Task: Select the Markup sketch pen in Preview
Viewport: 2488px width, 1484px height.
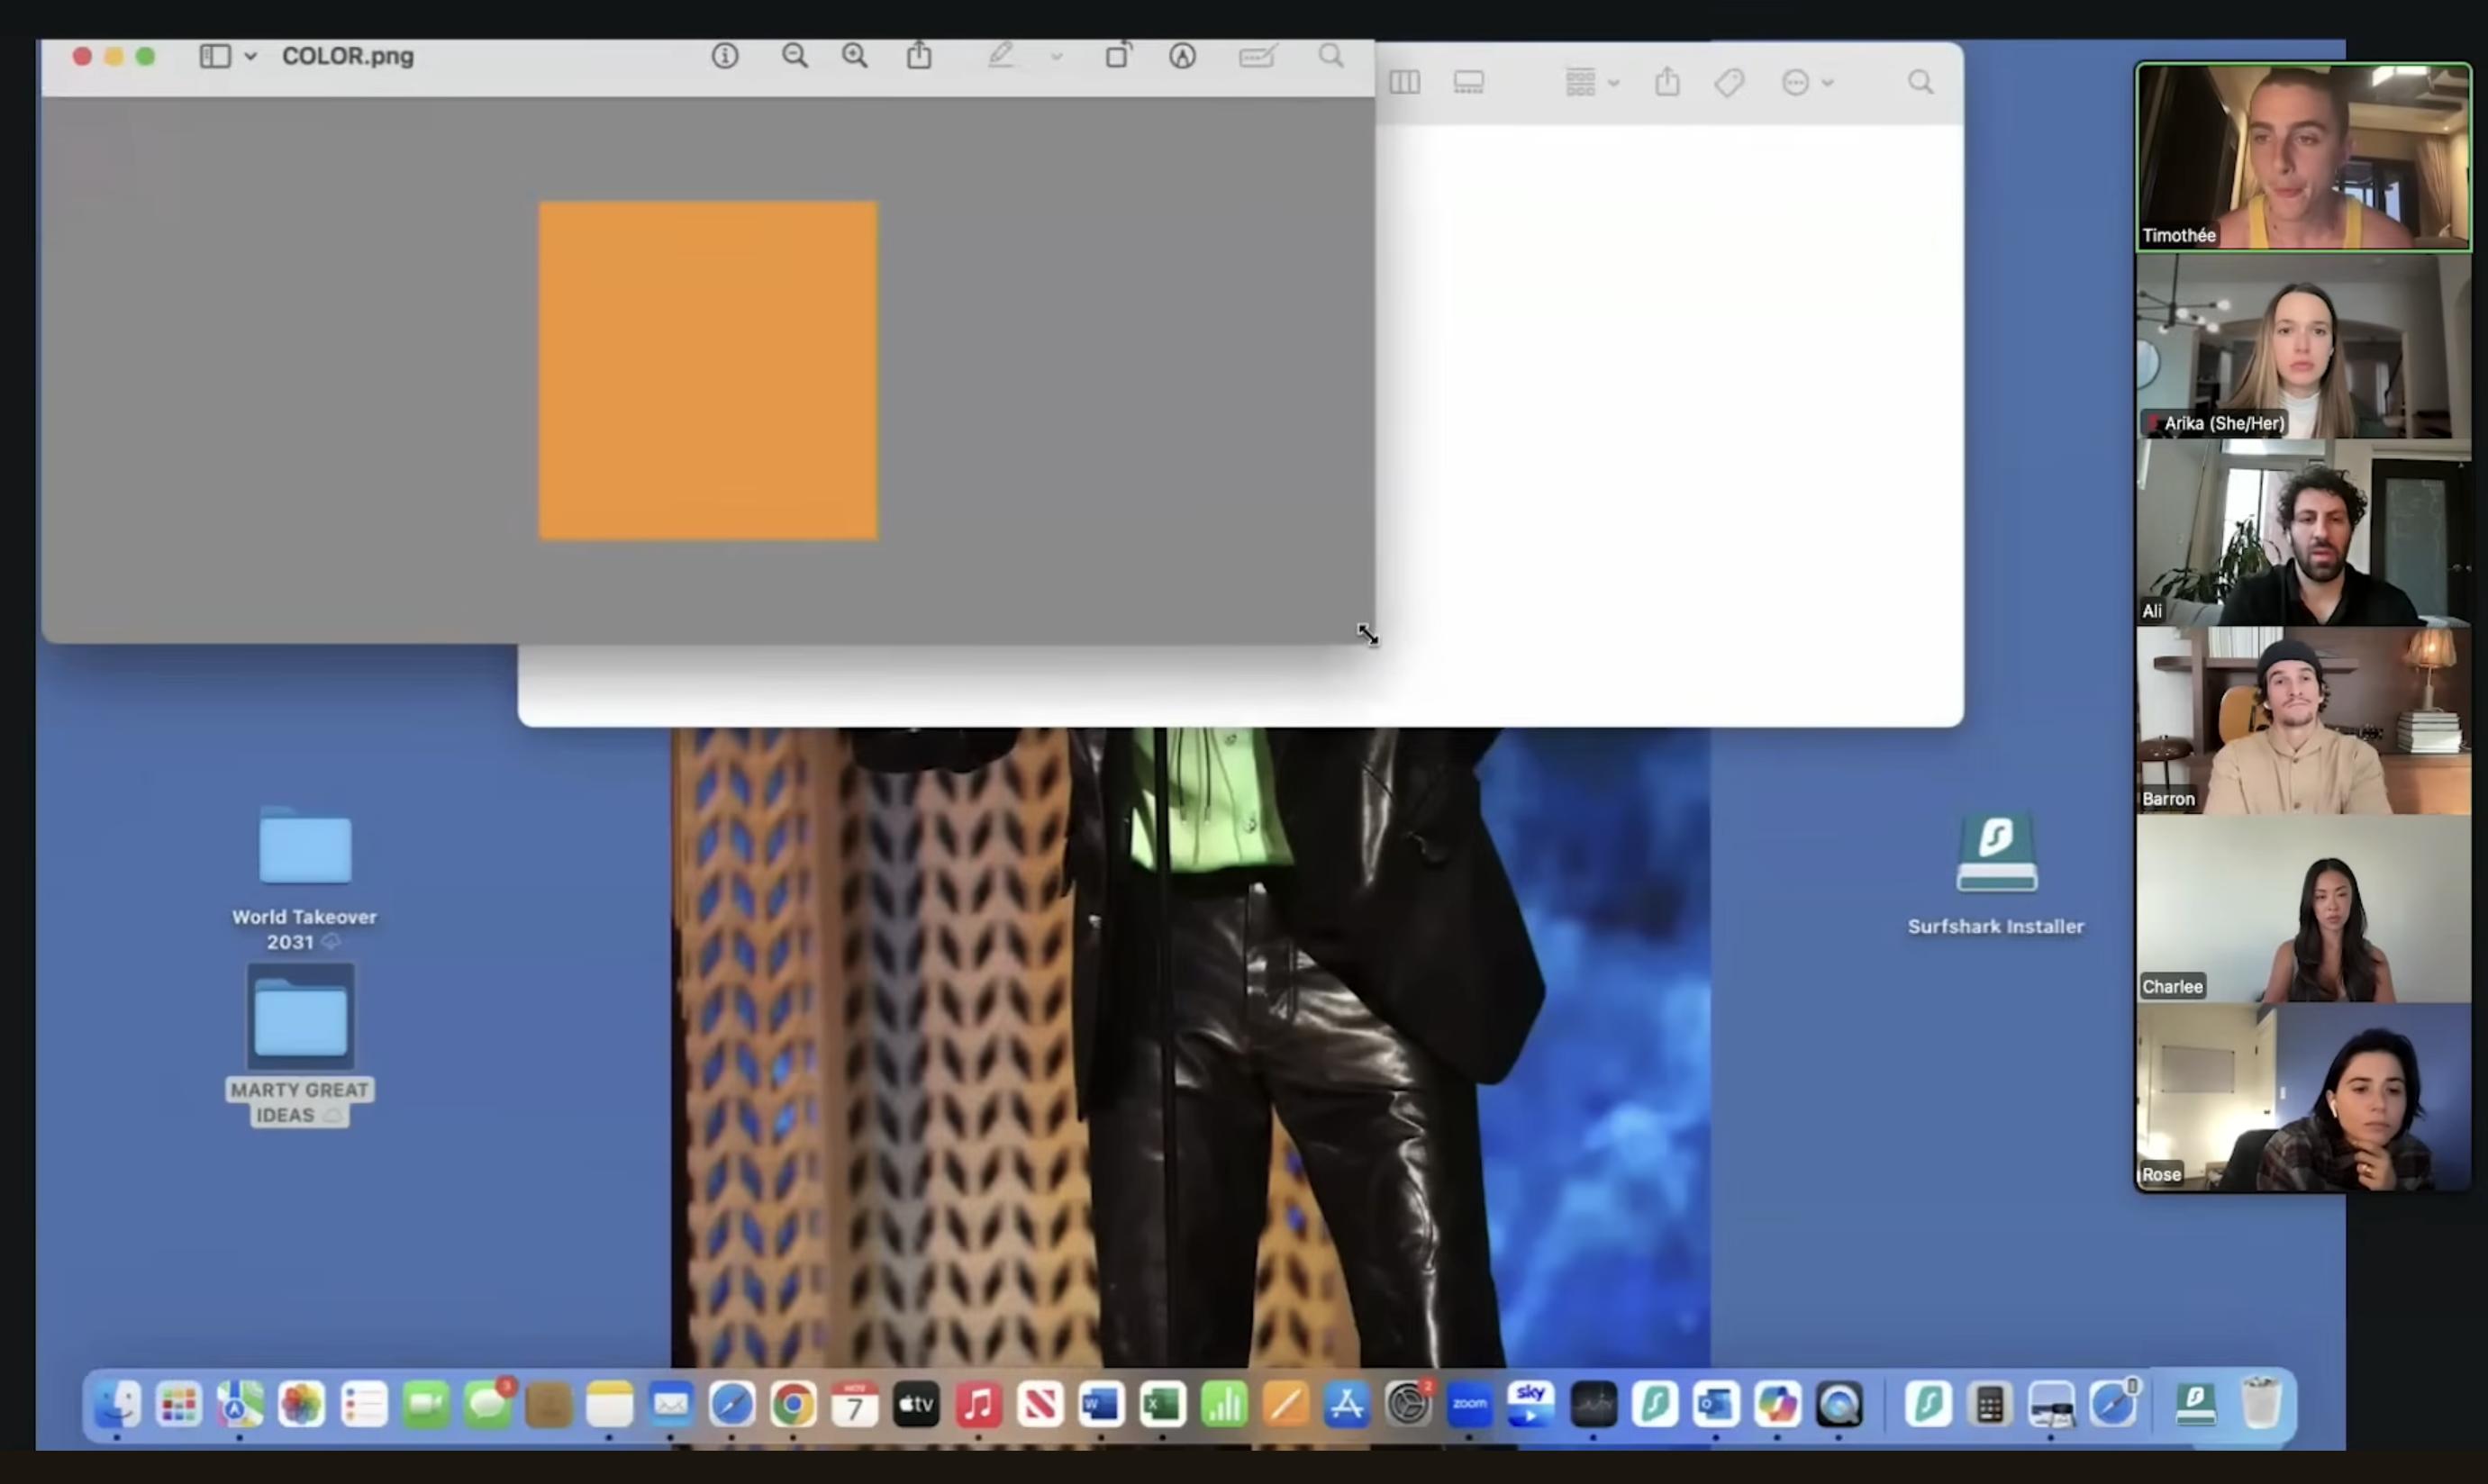Action: click(x=1003, y=55)
